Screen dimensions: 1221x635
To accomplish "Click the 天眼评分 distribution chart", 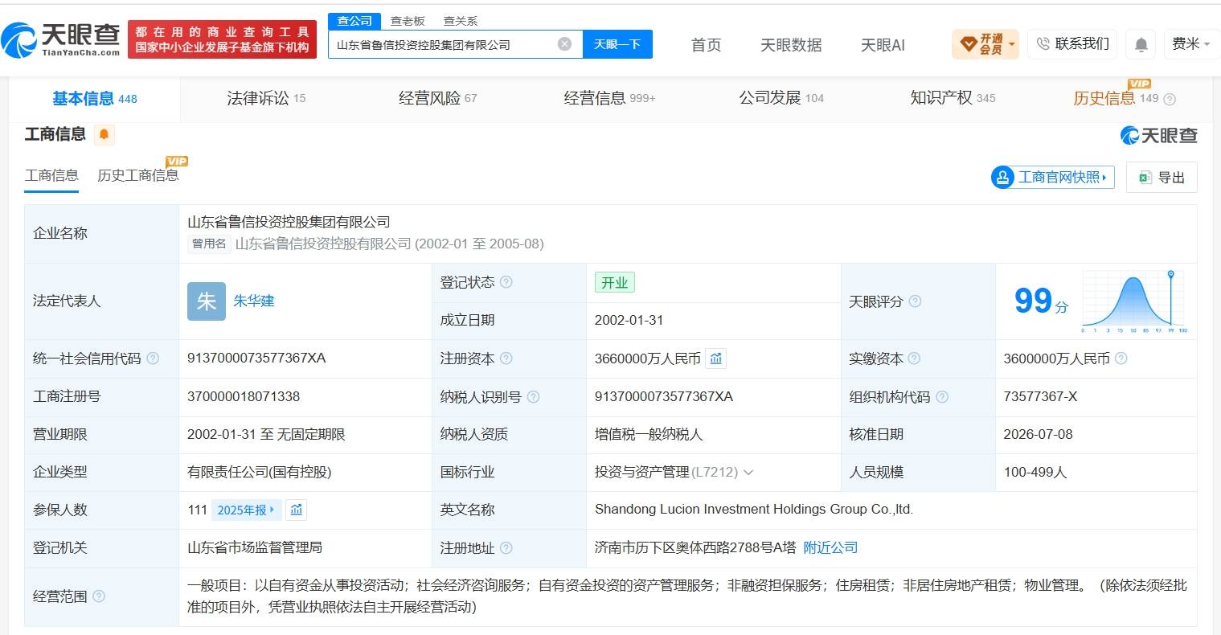I will (x=1134, y=301).
